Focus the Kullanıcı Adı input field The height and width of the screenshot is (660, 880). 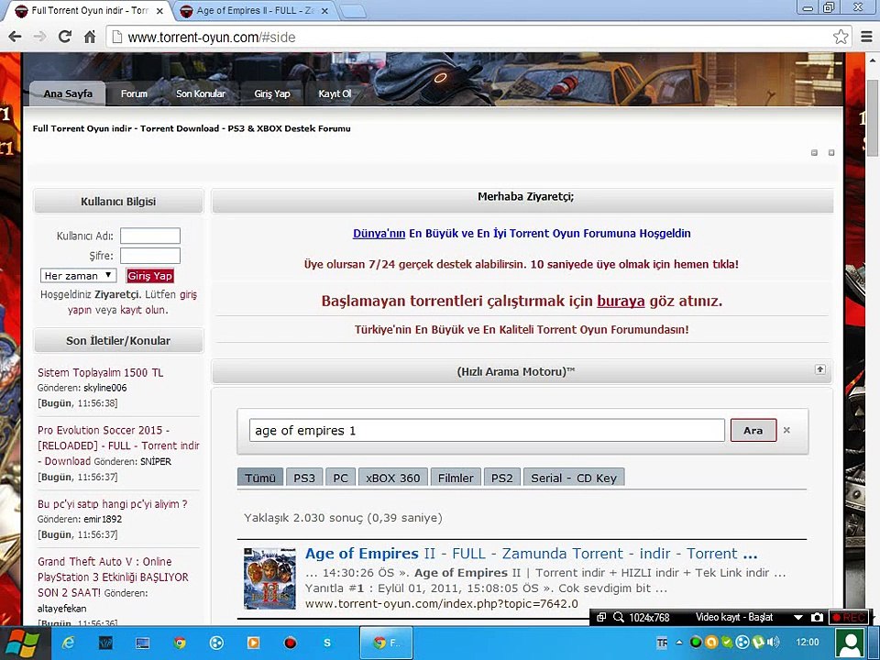[150, 236]
